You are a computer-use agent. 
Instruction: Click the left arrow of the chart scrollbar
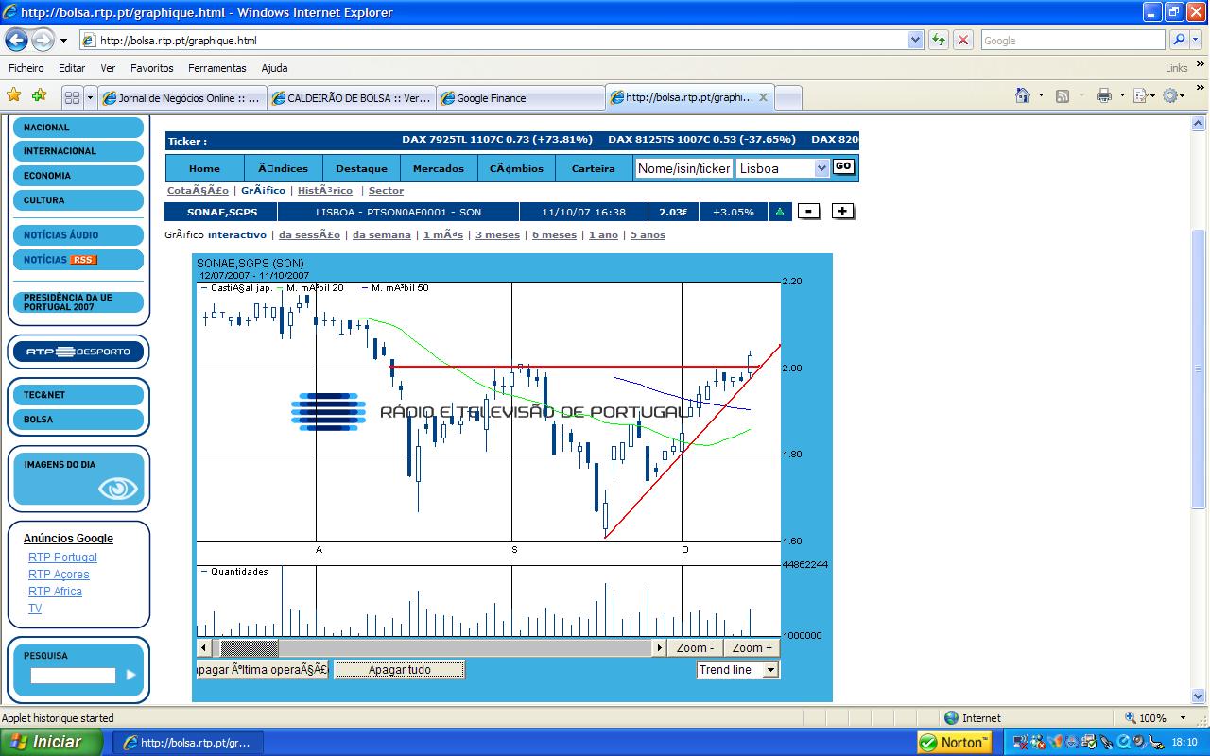tap(204, 647)
